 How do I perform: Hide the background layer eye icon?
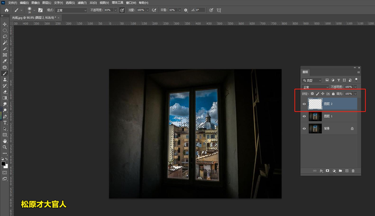pos(304,129)
